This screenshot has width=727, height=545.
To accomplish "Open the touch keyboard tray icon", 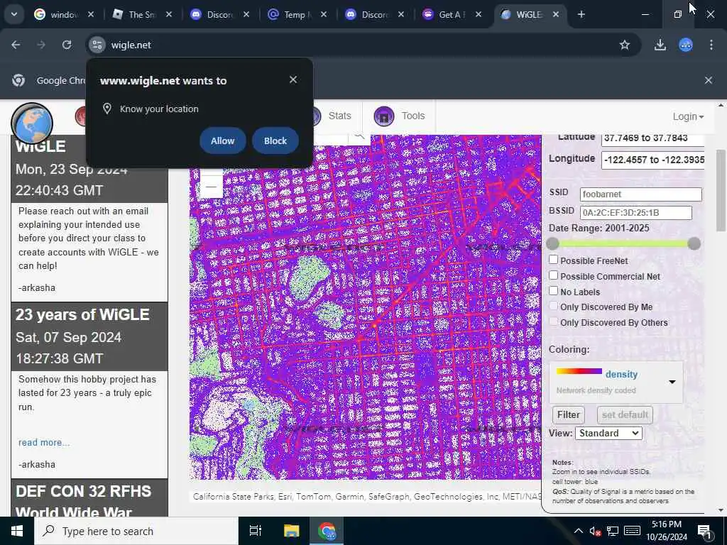I will click(633, 531).
